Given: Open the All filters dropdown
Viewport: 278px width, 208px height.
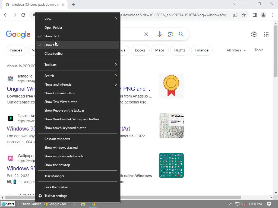Looking at the screenshot, I should click(x=236, y=50).
